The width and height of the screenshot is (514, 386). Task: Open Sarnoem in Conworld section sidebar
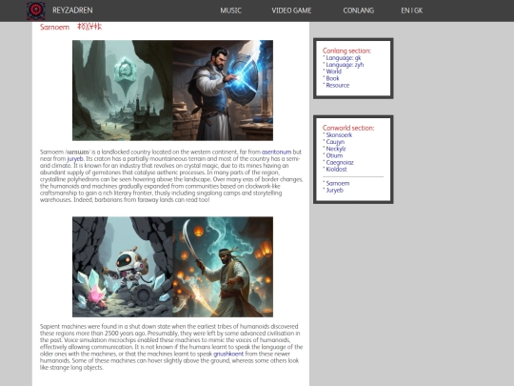tap(338, 183)
